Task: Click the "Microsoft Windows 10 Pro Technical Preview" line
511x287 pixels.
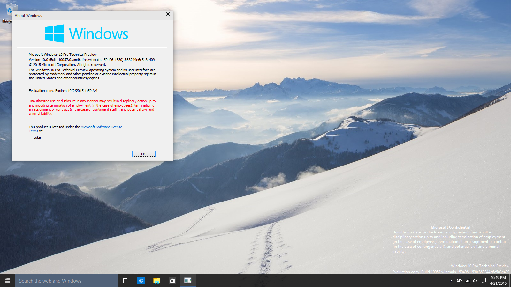Action: point(63,55)
